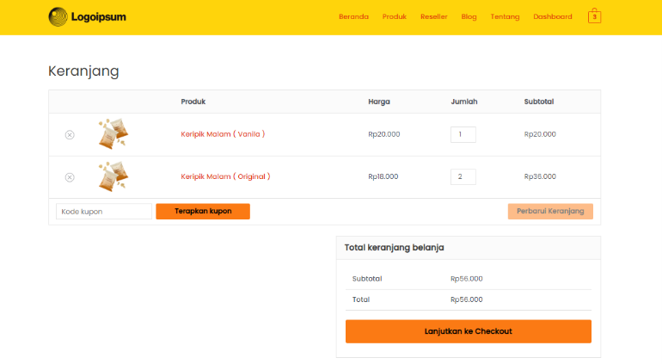This screenshot has width=662, height=364.
Task: Open the Keripik Malam Original product thumbnail
Action: click(x=113, y=176)
